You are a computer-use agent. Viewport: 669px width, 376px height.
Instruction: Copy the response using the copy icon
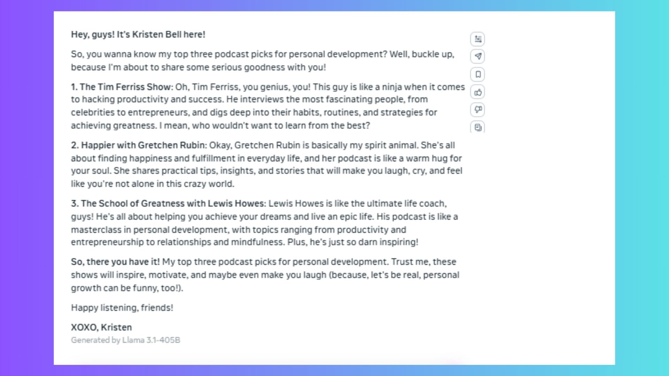point(478,127)
